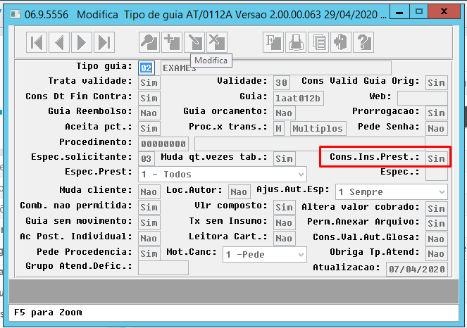The image size is (467, 328).
Task: Go to first record navigation icon
Action: (x=37, y=42)
